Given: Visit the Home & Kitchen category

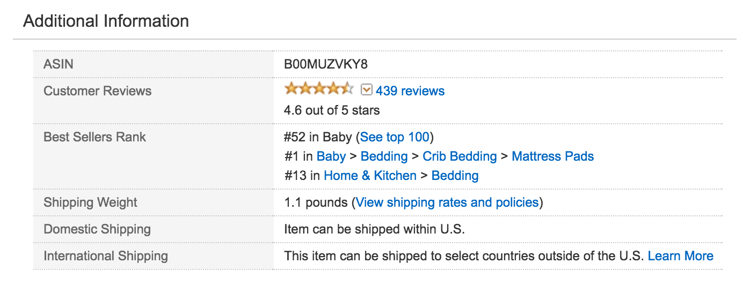Looking at the screenshot, I should click(370, 176).
